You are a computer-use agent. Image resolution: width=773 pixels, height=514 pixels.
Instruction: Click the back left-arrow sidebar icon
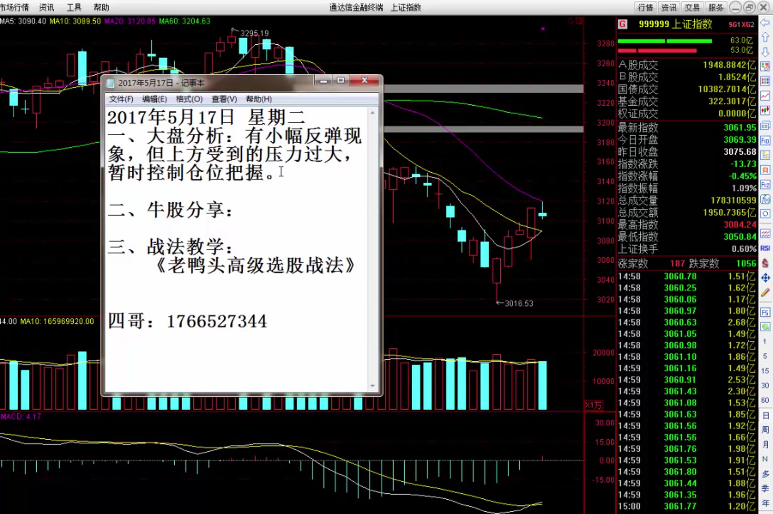765,23
